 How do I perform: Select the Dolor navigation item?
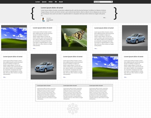(51, 2)
